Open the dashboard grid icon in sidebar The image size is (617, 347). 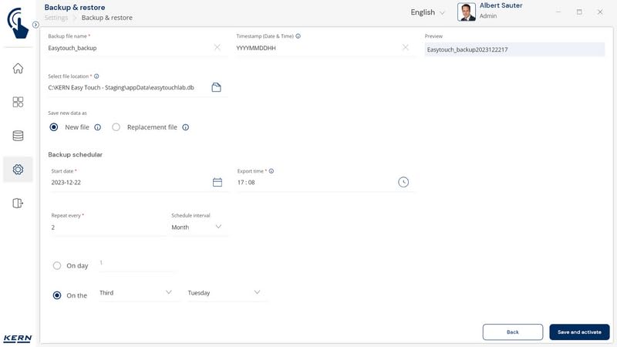coord(18,103)
